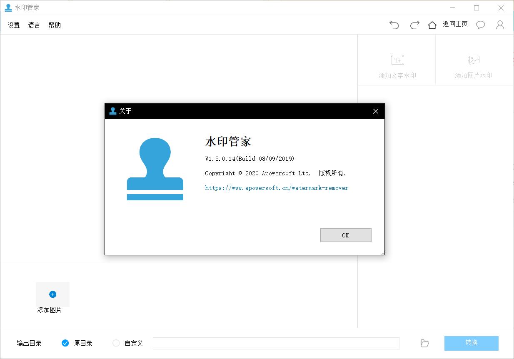Open the 帮助 menu

click(55, 25)
